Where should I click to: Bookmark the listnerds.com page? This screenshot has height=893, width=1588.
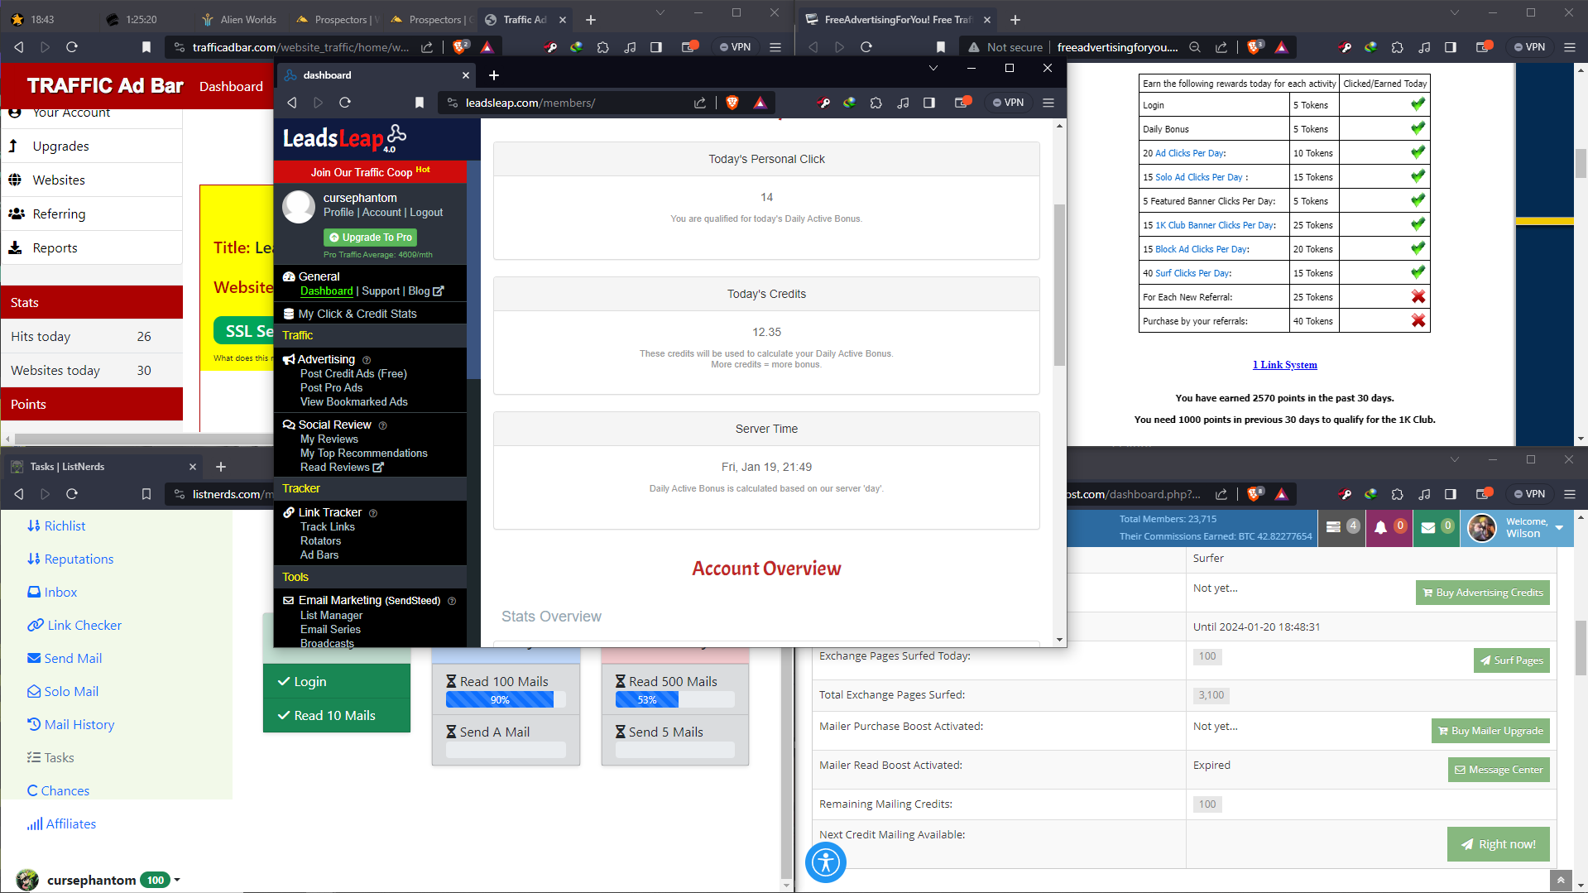click(146, 494)
